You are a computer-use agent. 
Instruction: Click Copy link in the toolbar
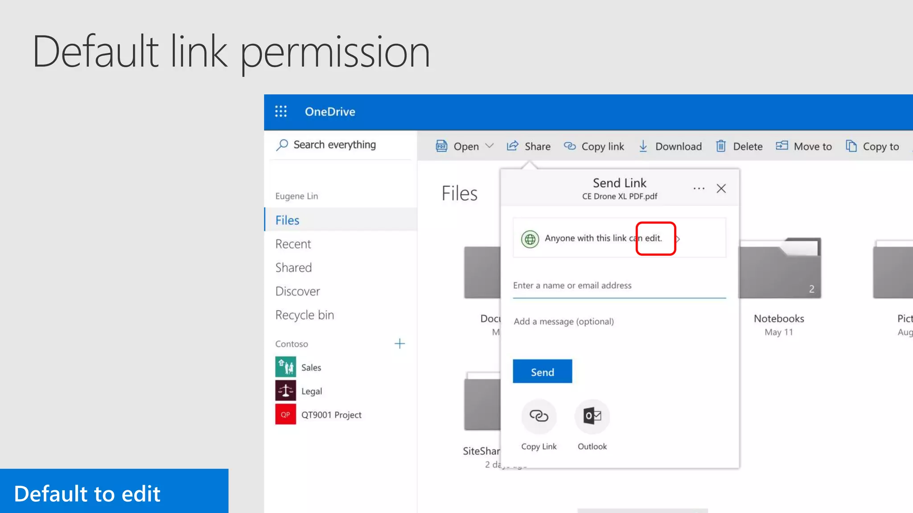[x=594, y=146]
